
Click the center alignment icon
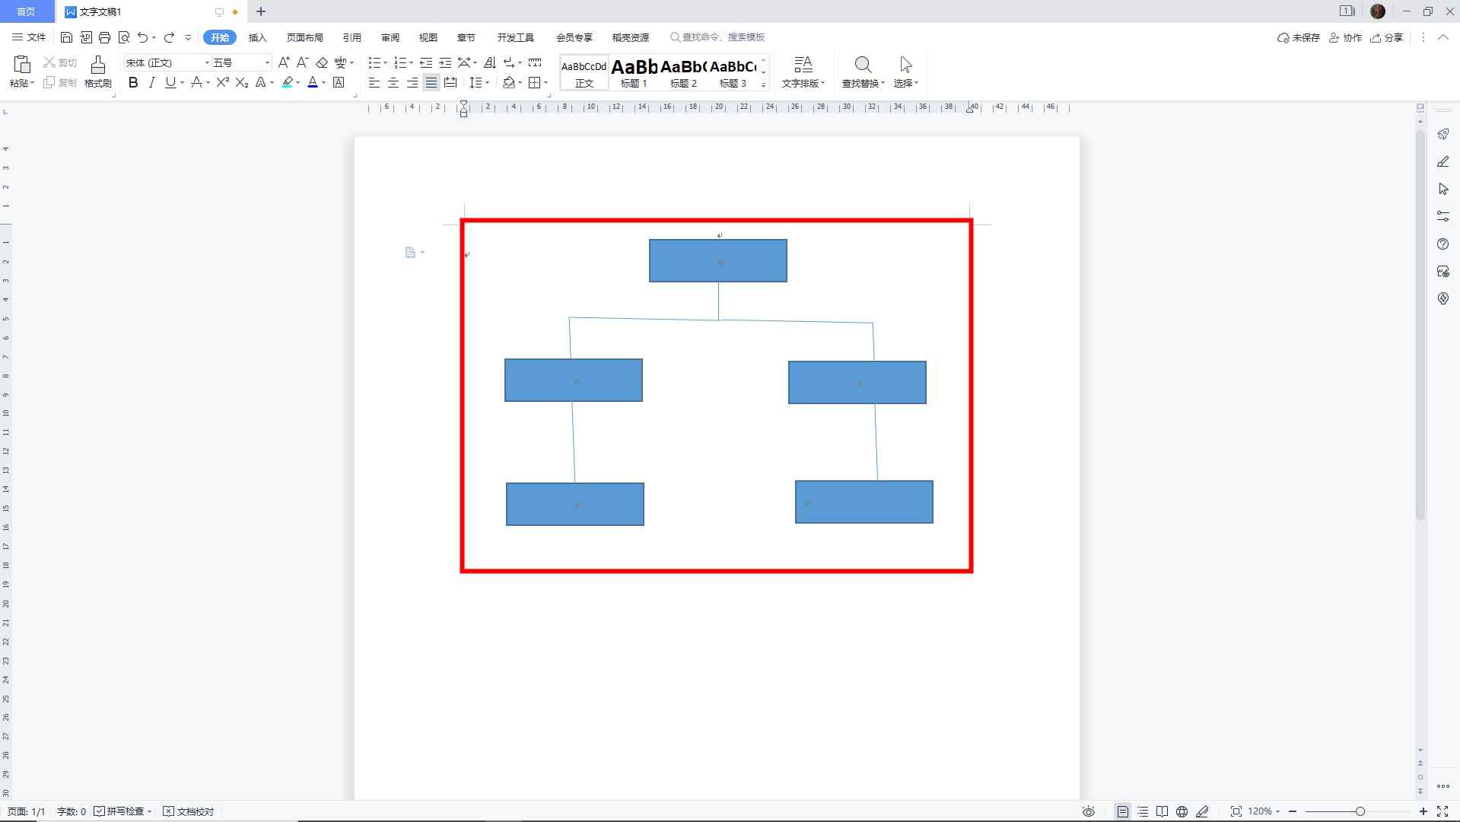tap(393, 82)
